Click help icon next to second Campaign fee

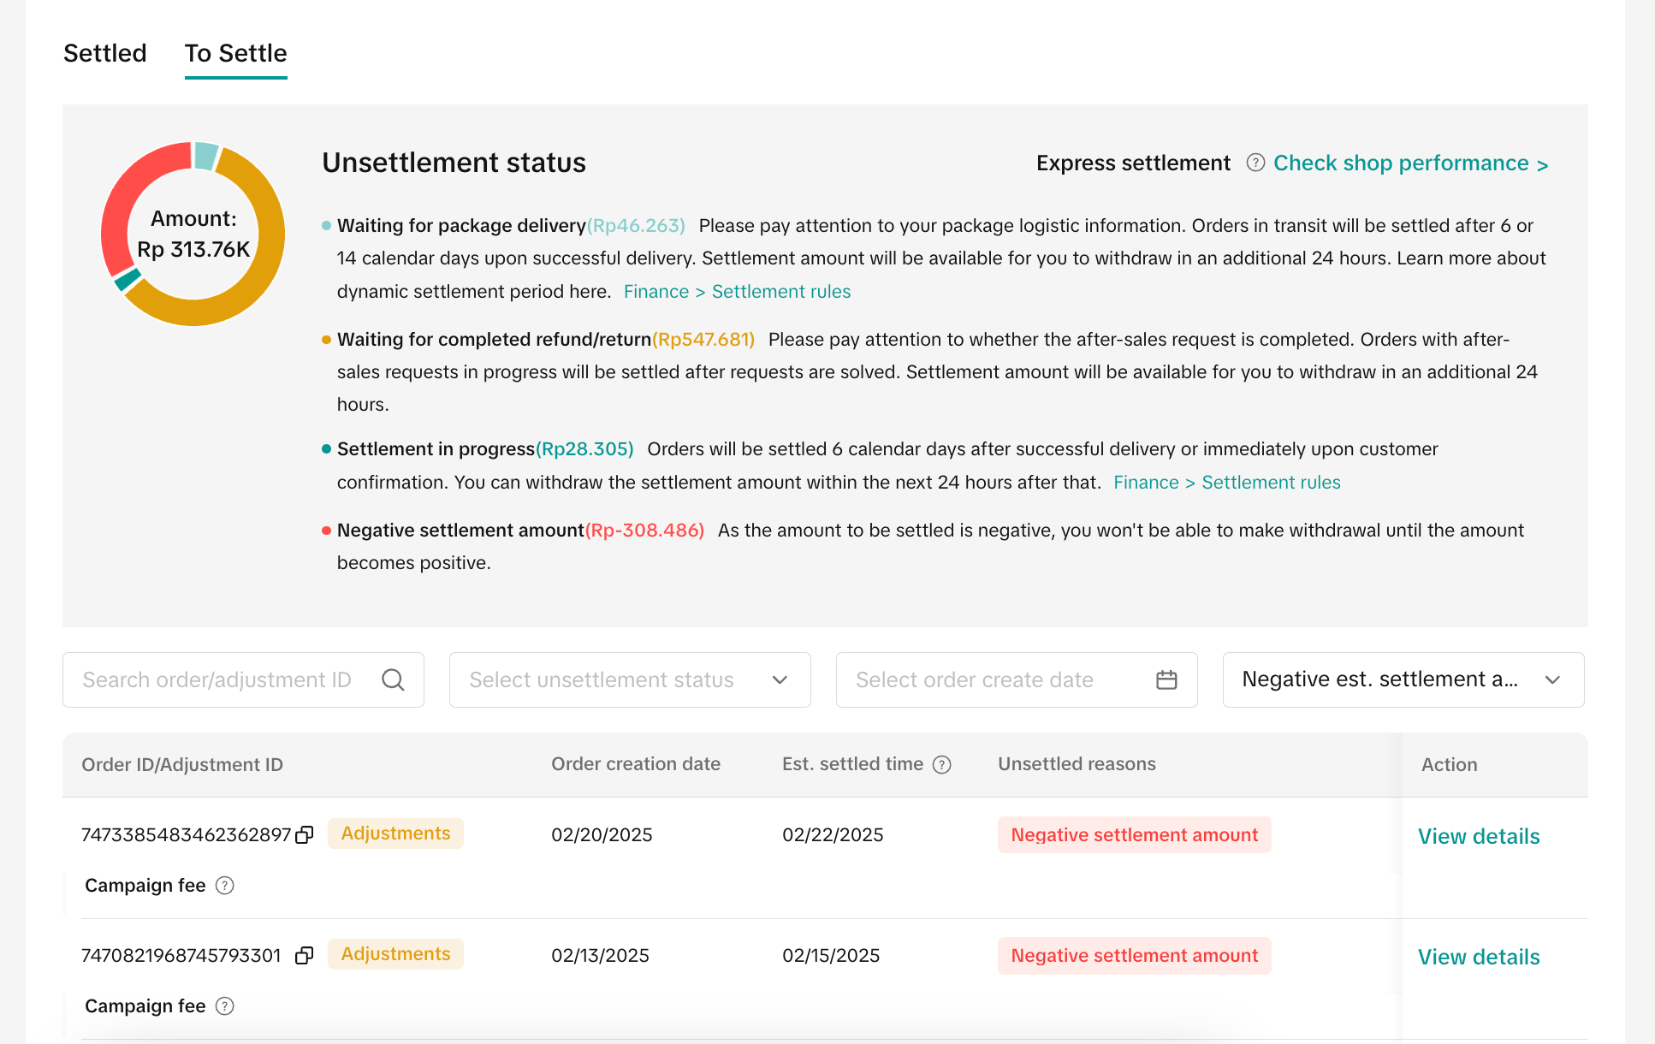click(x=225, y=1006)
